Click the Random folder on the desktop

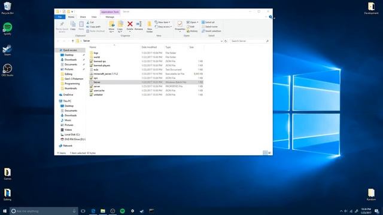[x=371, y=194]
